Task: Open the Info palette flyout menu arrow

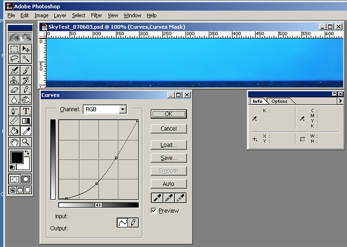Action: (x=340, y=101)
